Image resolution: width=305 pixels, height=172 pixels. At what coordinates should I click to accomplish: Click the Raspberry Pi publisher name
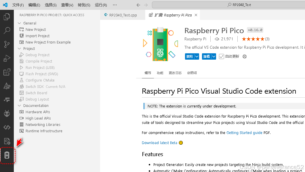tap(195, 39)
